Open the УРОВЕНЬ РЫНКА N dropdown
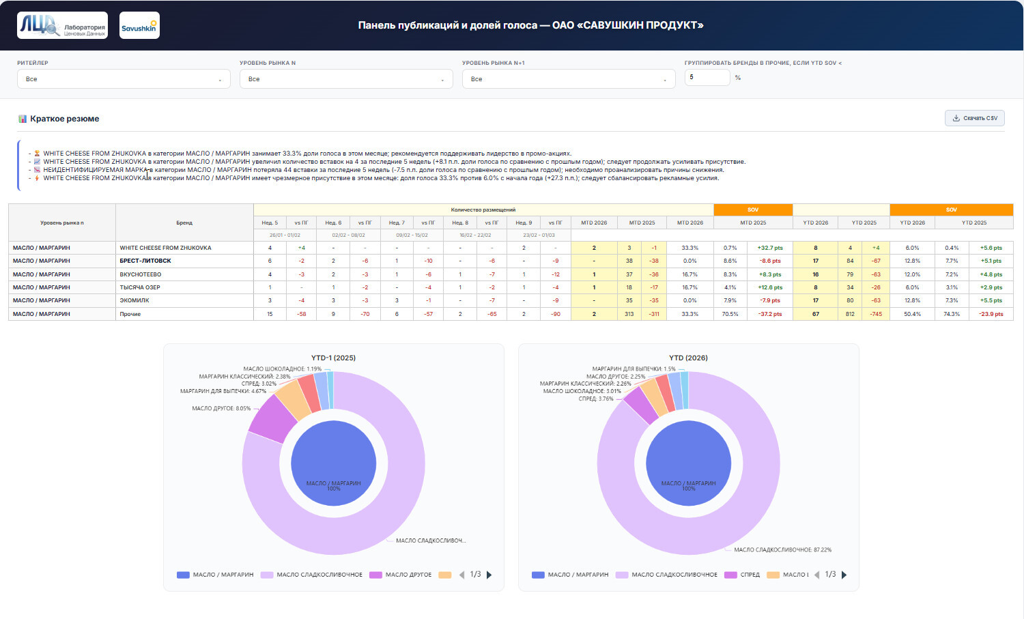 pyautogui.click(x=345, y=78)
